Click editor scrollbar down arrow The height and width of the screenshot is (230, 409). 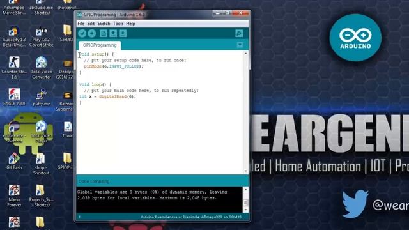click(245, 171)
